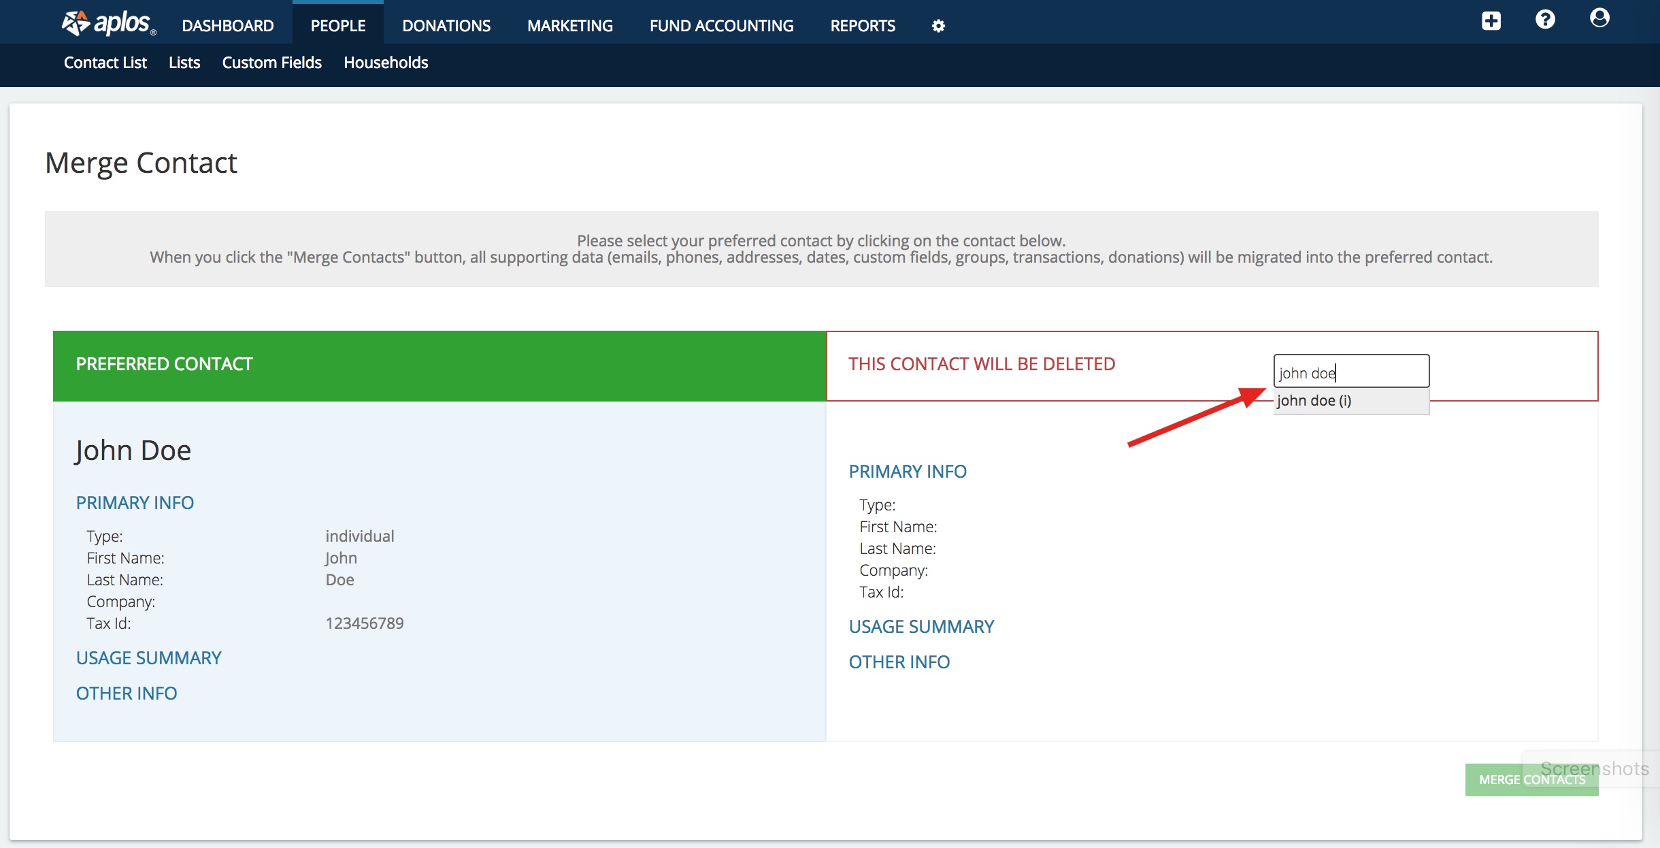The width and height of the screenshot is (1660, 848).
Task: Open the settings gear icon
Action: click(x=938, y=26)
